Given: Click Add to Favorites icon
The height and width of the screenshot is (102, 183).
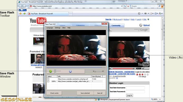Looking at the screenshot, I should click(25, 13).
